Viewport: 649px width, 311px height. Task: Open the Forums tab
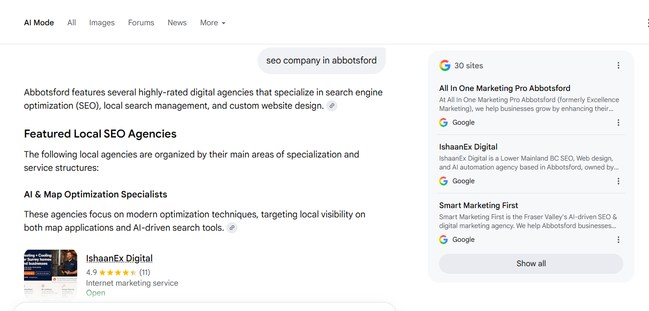pyautogui.click(x=141, y=23)
